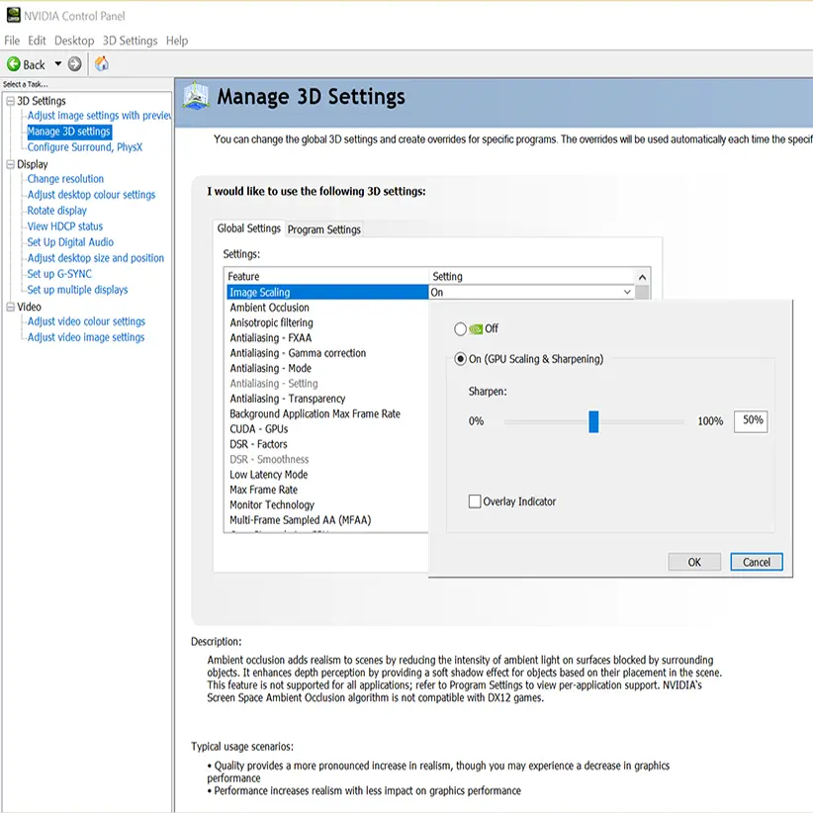Go to Home via house icon

[x=101, y=64]
